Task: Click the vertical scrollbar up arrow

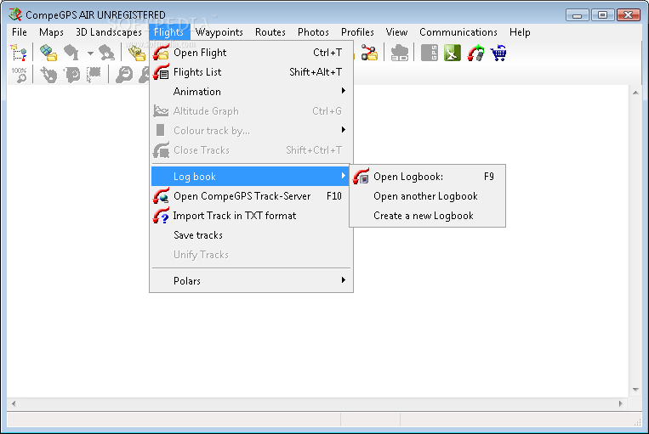Action: [635, 93]
